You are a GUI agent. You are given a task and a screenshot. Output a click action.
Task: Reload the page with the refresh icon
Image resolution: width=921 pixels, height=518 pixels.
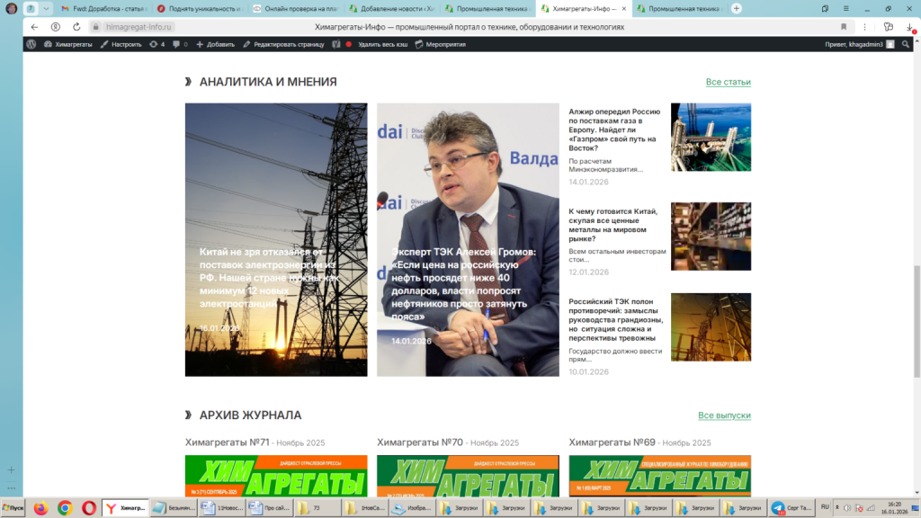(76, 27)
